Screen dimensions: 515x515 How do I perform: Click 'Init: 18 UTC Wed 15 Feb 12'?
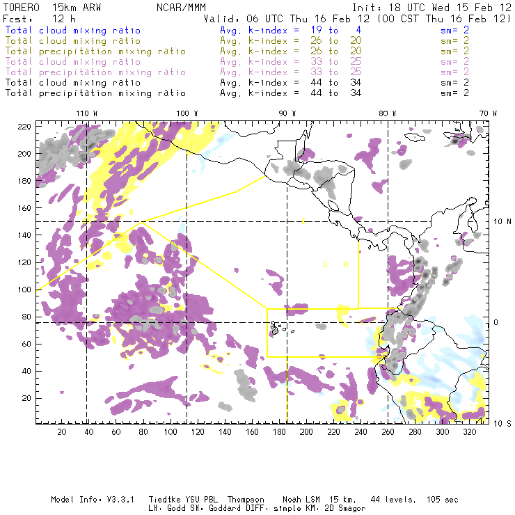pyautogui.click(x=431, y=8)
